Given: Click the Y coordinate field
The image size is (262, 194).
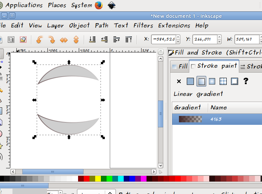Looking at the screenshot, I should [205, 40].
